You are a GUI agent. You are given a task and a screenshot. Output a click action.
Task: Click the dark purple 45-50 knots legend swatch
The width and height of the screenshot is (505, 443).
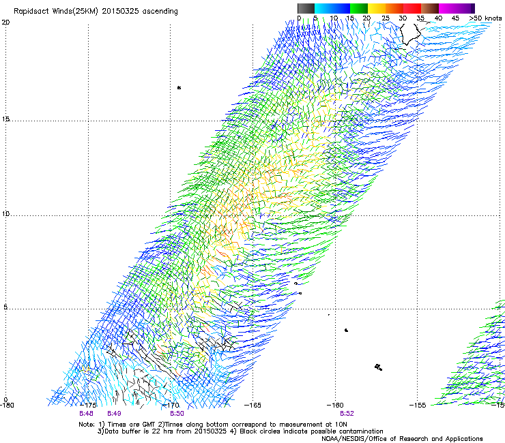coord(465,8)
